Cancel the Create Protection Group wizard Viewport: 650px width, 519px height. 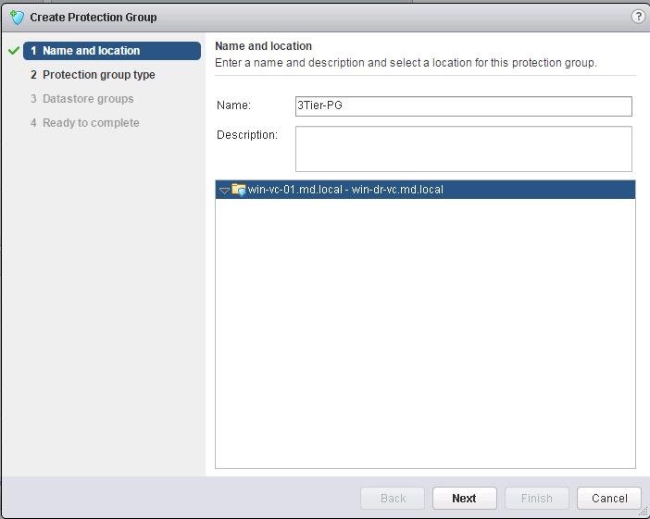click(609, 498)
